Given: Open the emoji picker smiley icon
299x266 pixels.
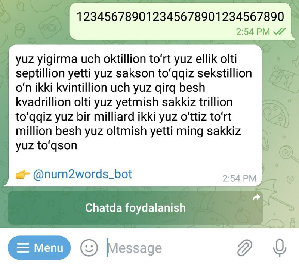Looking at the screenshot, I should point(89,247).
